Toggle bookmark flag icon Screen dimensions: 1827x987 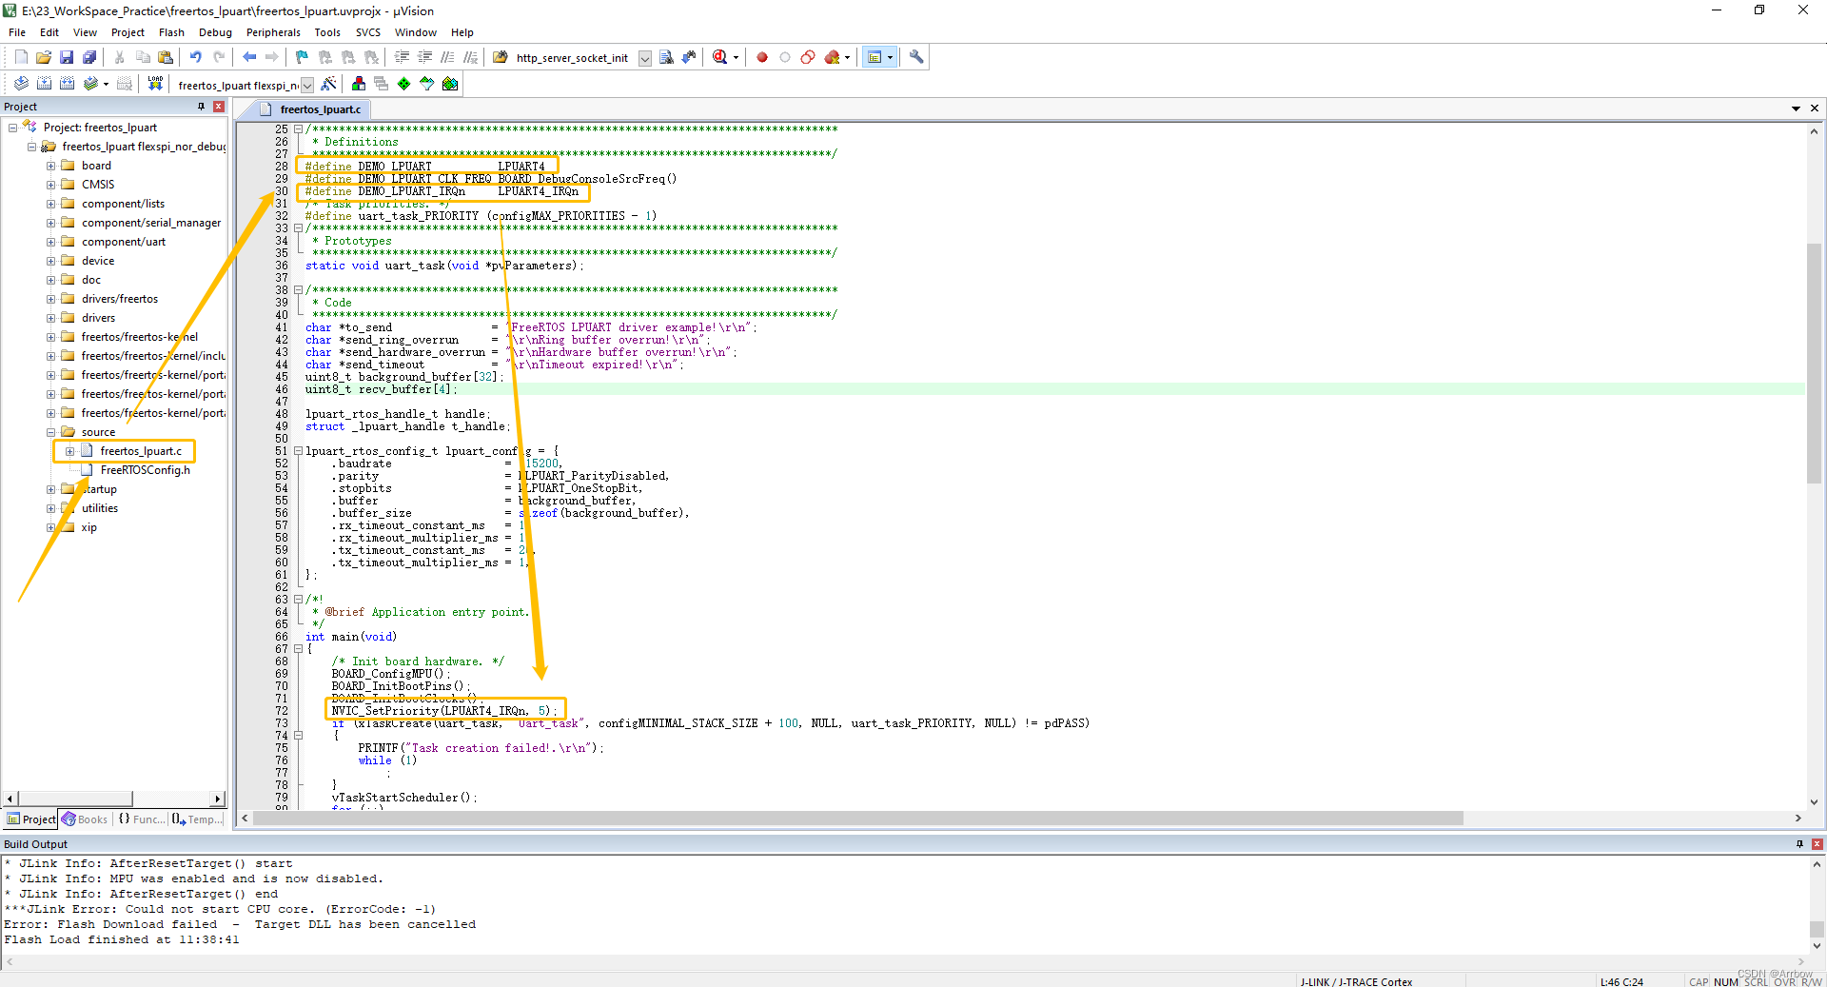point(302,57)
